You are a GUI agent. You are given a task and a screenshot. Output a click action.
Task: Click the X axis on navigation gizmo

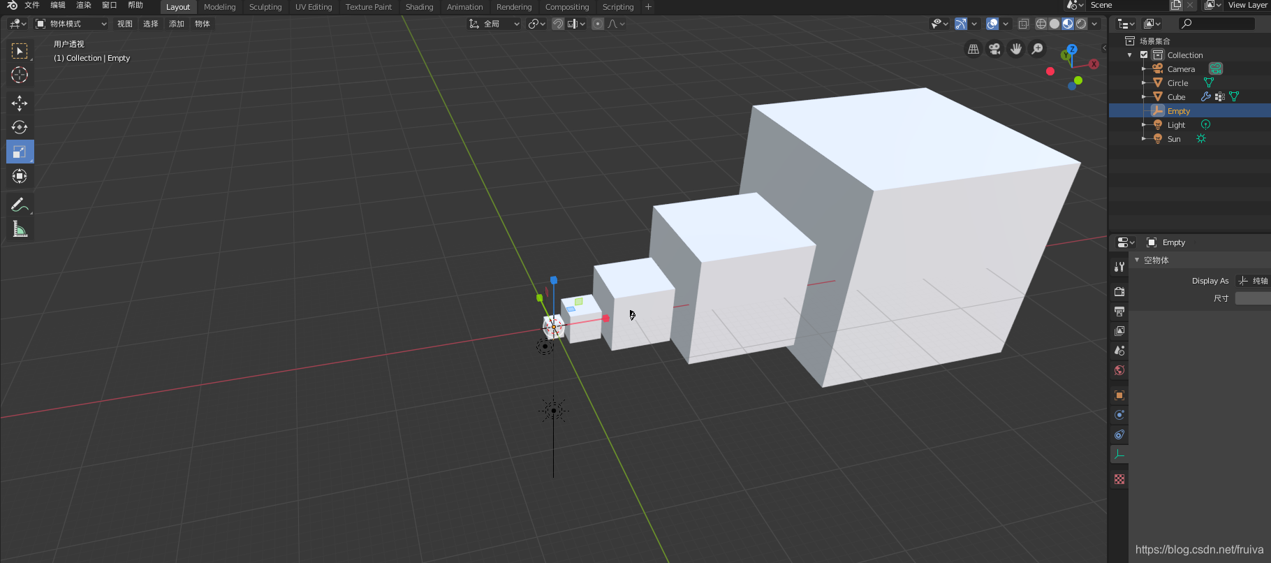[1094, 64]
